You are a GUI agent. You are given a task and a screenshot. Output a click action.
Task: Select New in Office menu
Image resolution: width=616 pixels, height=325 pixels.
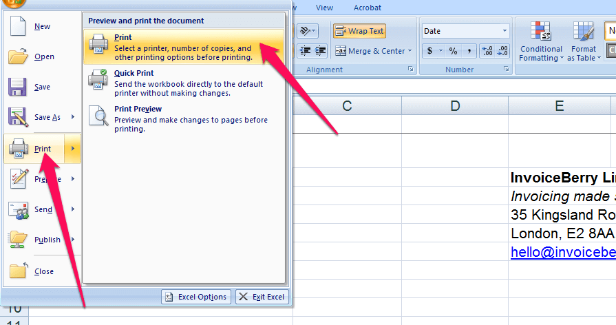point(43,26)
